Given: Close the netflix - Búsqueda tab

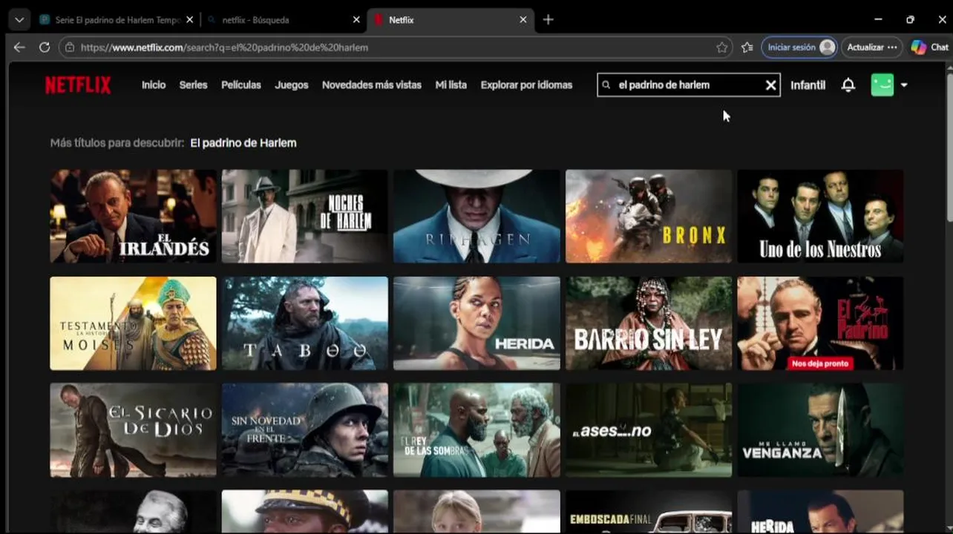Looking at the screenshot, I should tap(356, 20).
